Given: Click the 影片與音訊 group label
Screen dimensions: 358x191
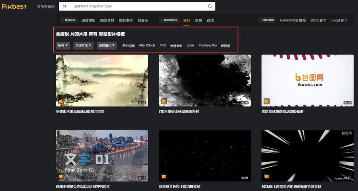Looking at the screenshot, I should point(169,20).
